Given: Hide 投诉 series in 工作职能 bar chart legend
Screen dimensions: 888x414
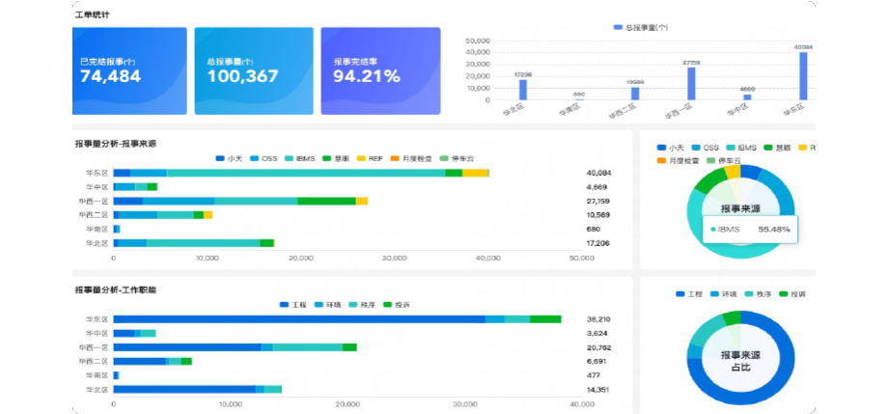Looking at the screenshot, I should [396, 304].
